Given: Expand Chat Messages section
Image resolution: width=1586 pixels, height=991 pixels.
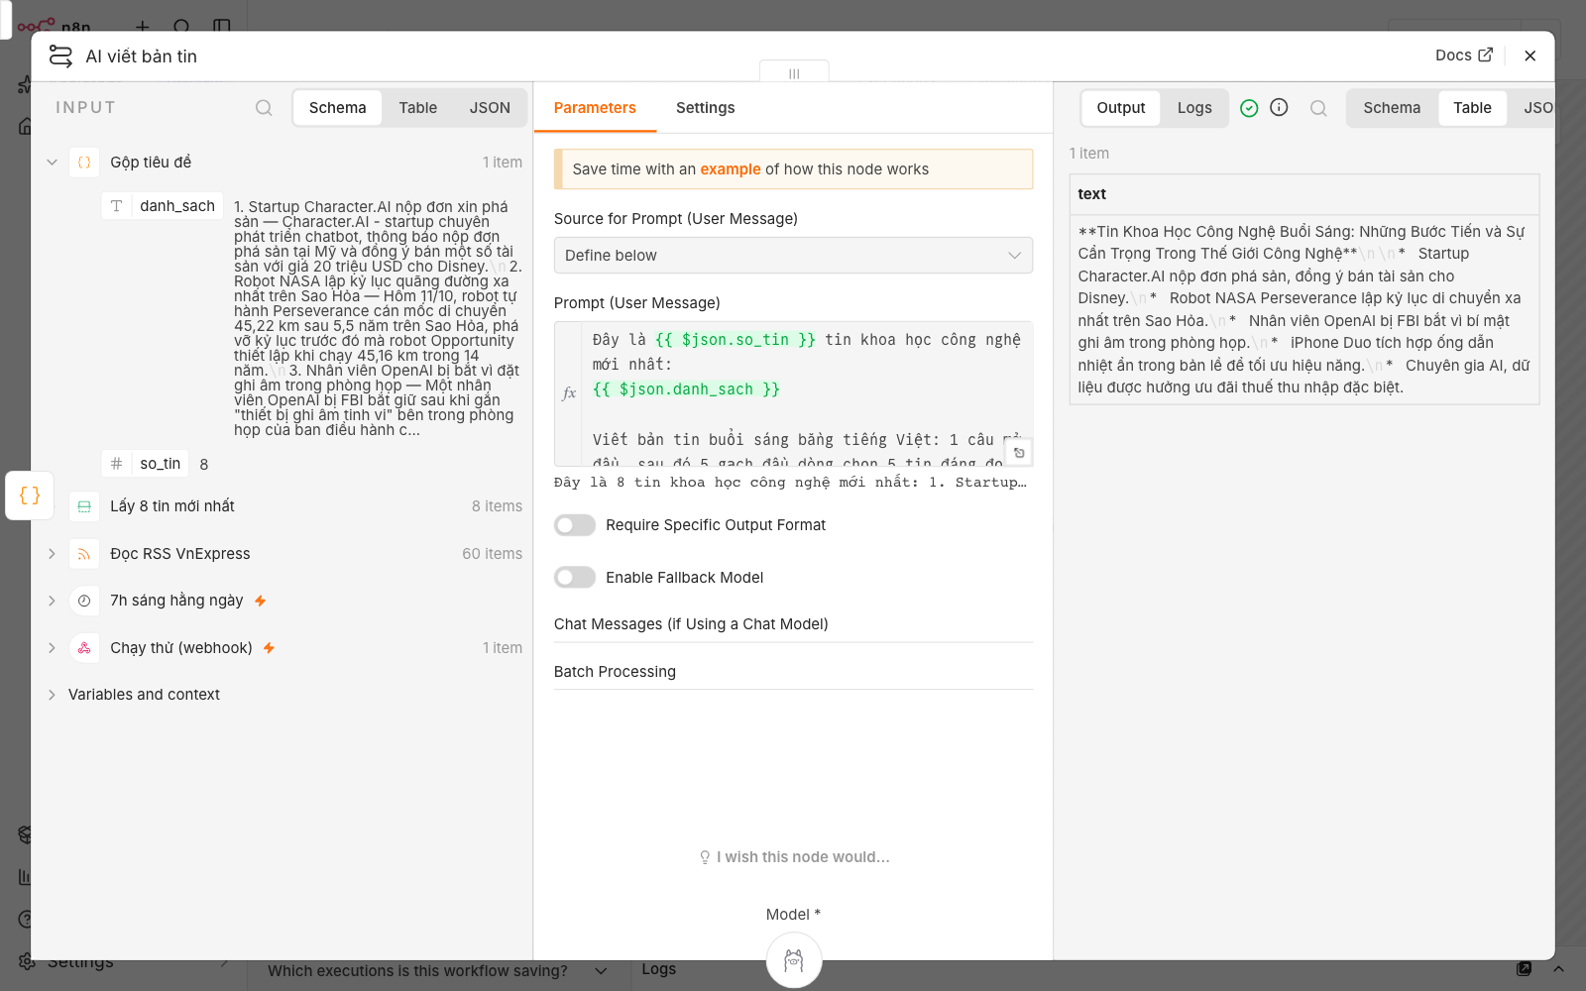Looking at the screenshot, I should click(793, 624).
